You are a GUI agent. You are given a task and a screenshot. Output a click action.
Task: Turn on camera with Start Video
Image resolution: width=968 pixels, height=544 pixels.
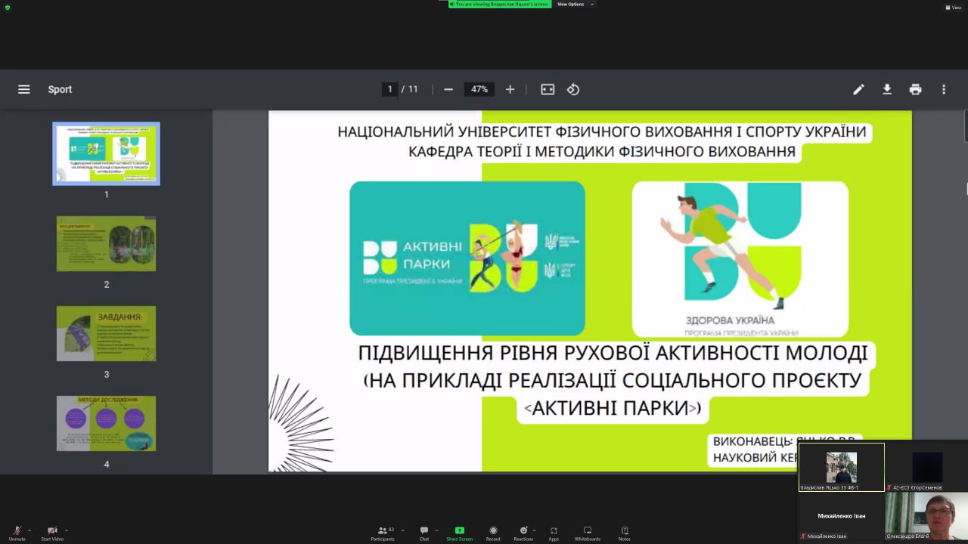click(x=52, y=530)
